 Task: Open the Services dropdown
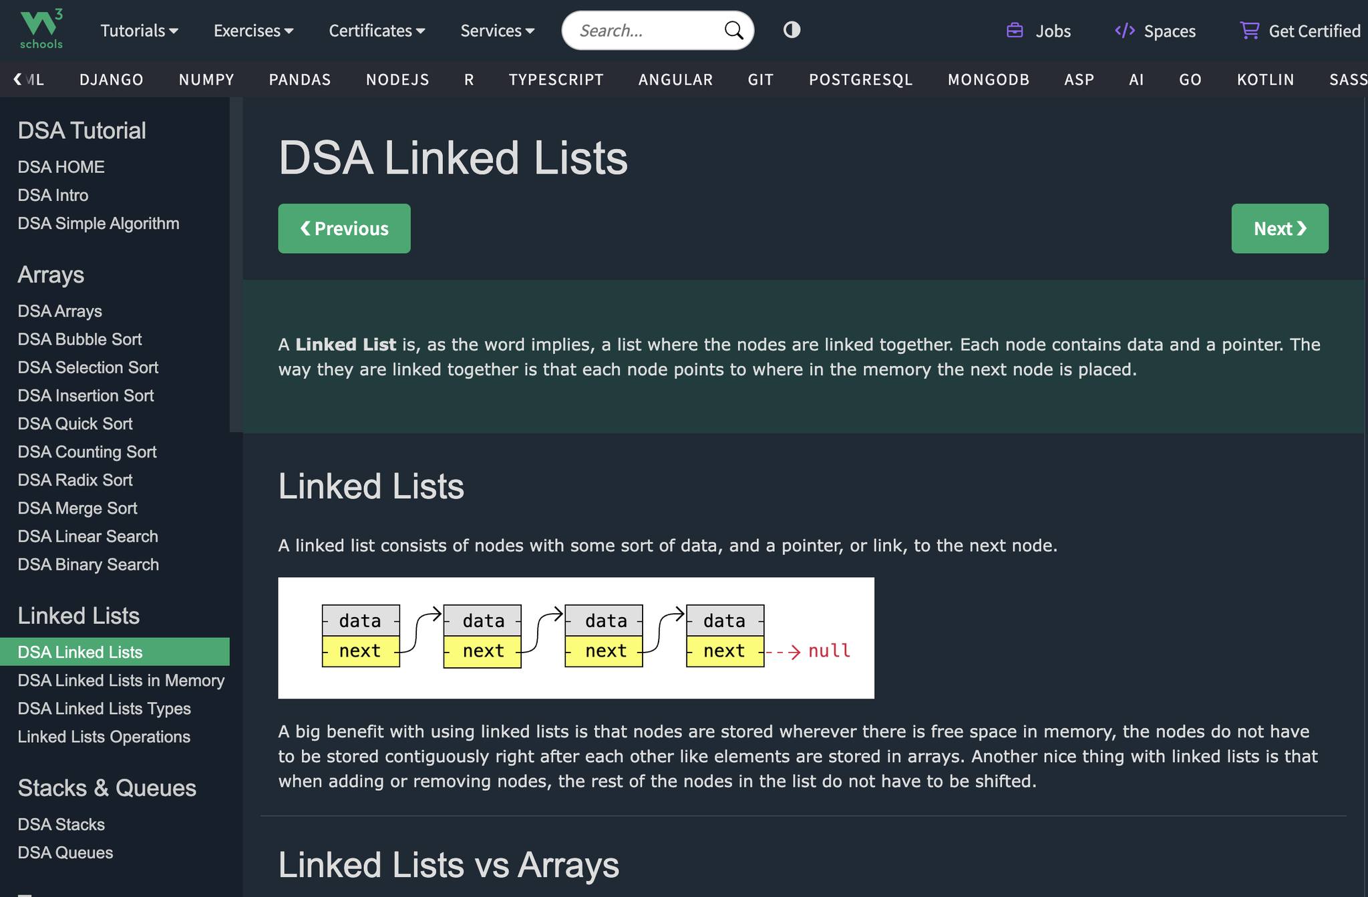coord(497,31)
